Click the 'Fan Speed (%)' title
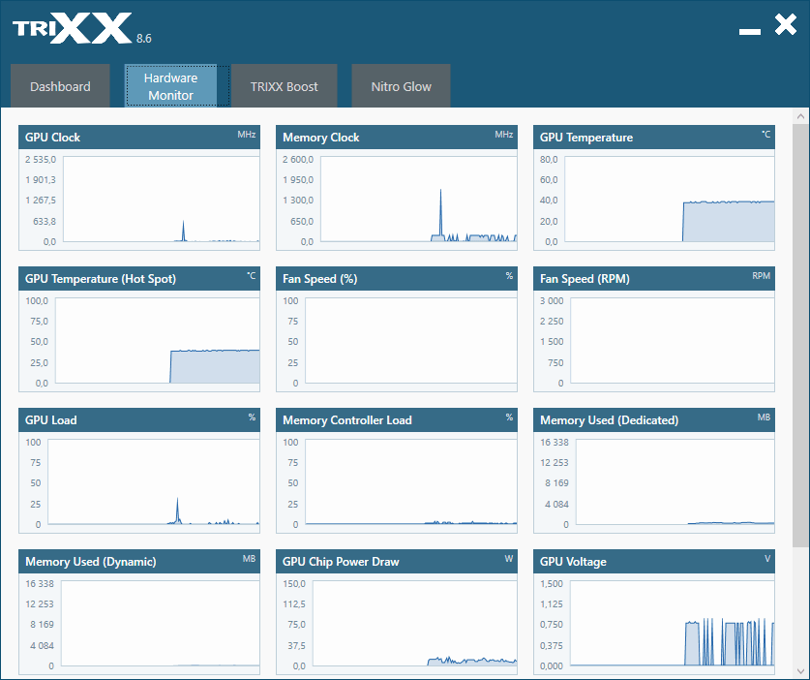The height and width of the screenshot is (680, 810). 319,279
